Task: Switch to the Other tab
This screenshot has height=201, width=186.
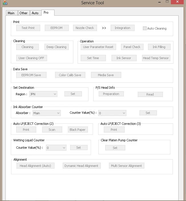Action: coord(24,13)
